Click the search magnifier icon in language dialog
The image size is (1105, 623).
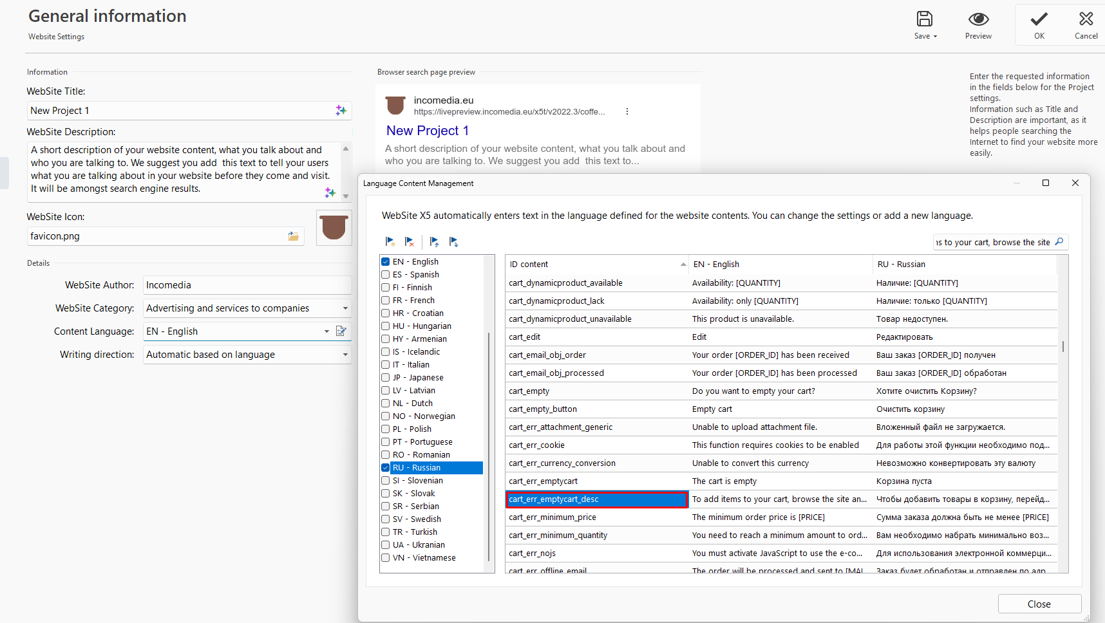[x=1059, y=242]
